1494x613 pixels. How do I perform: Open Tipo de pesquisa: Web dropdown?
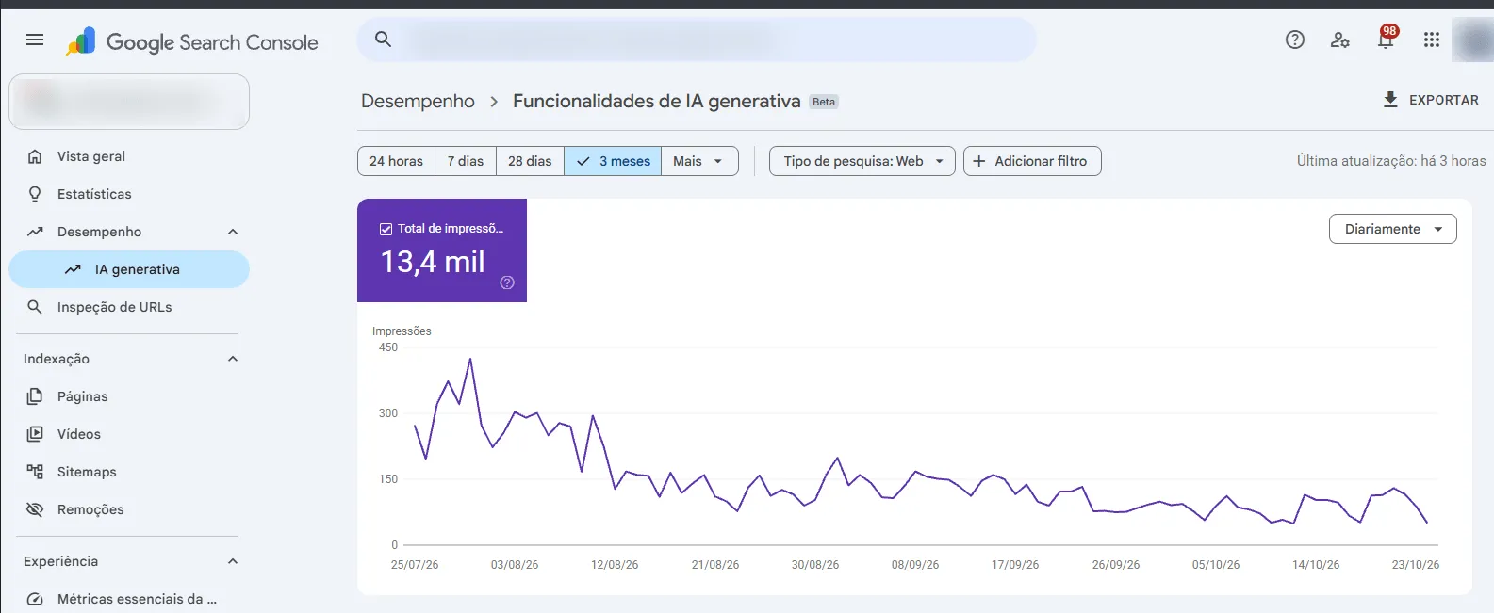(x=862, y=161)
